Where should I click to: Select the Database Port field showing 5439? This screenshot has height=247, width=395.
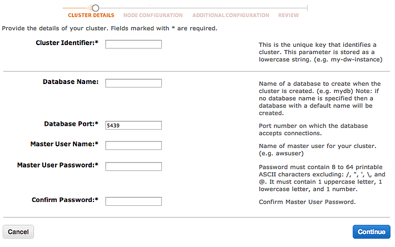[x=134, y=125]
